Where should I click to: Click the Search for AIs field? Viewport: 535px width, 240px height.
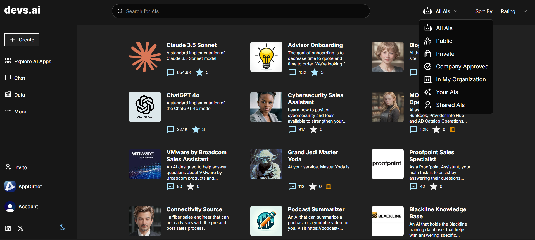click(241, 11)
